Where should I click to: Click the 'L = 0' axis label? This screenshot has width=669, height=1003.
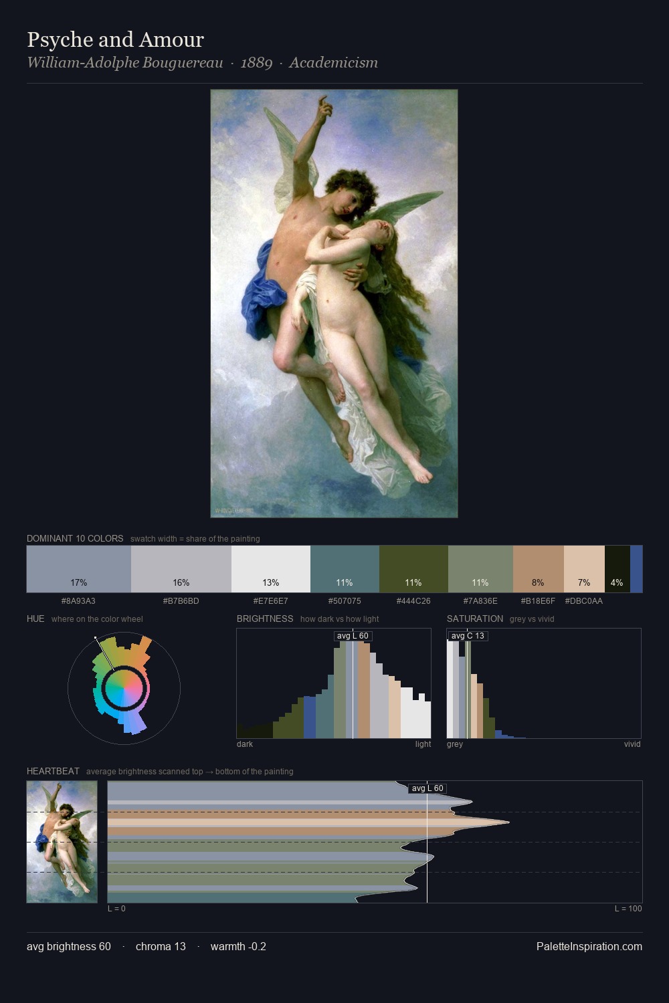(x=116, y=909)
